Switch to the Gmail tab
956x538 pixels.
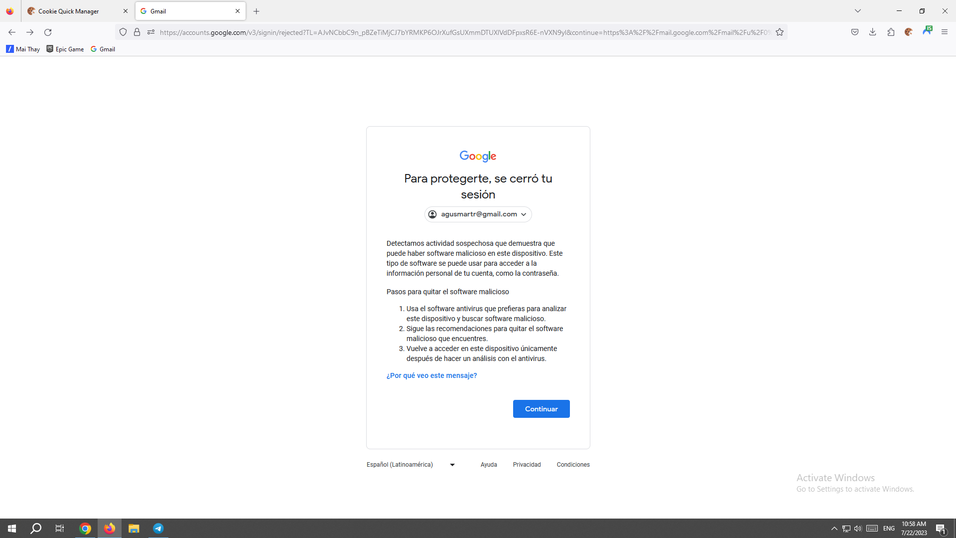190,11
